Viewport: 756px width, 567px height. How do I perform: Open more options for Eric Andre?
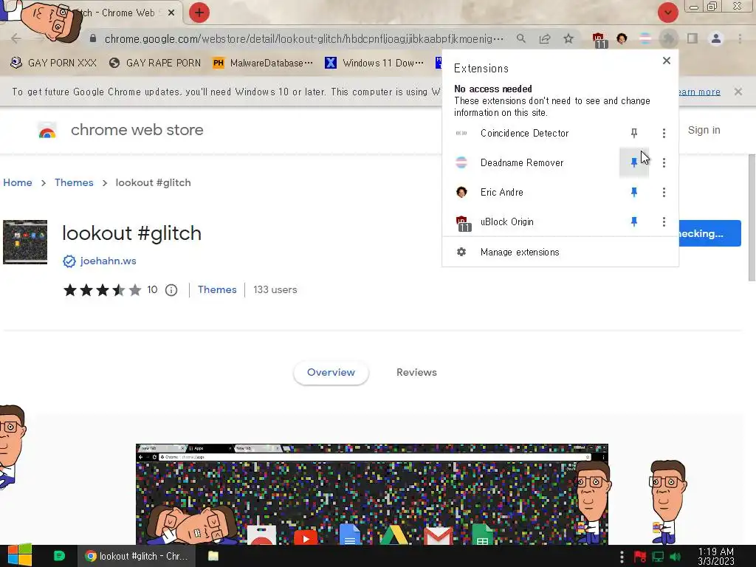[x=664, y=193]
